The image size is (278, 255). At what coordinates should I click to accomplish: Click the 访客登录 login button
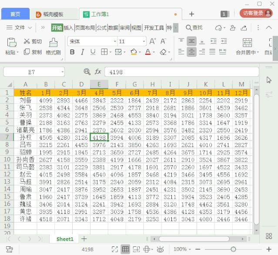(x=256, y=13)
